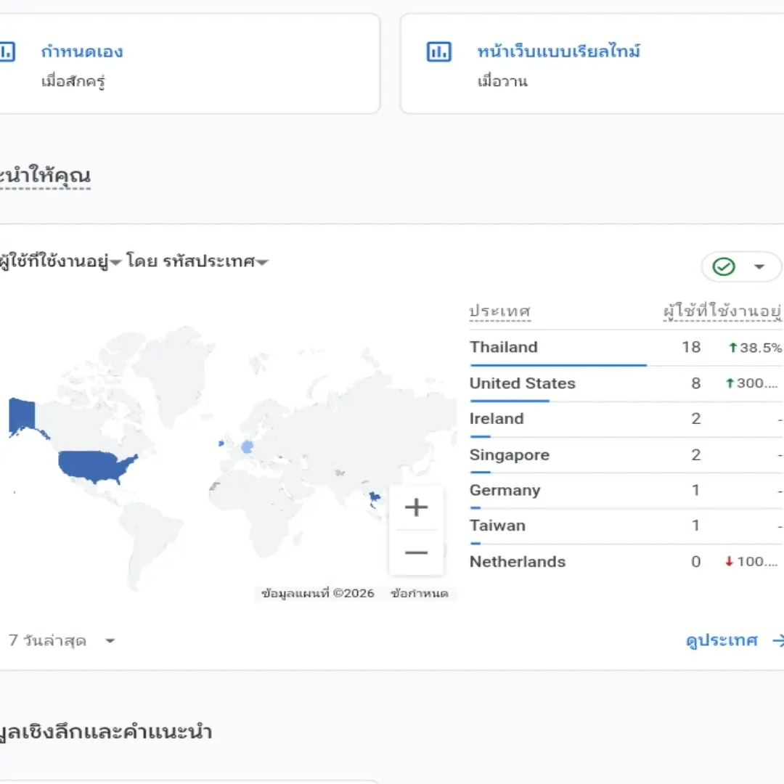Viewport: 784px width, 784px height.
Task: Open the หน้าเว็บแบบเรียลไทม์ report icon
Action: (438, 52)
